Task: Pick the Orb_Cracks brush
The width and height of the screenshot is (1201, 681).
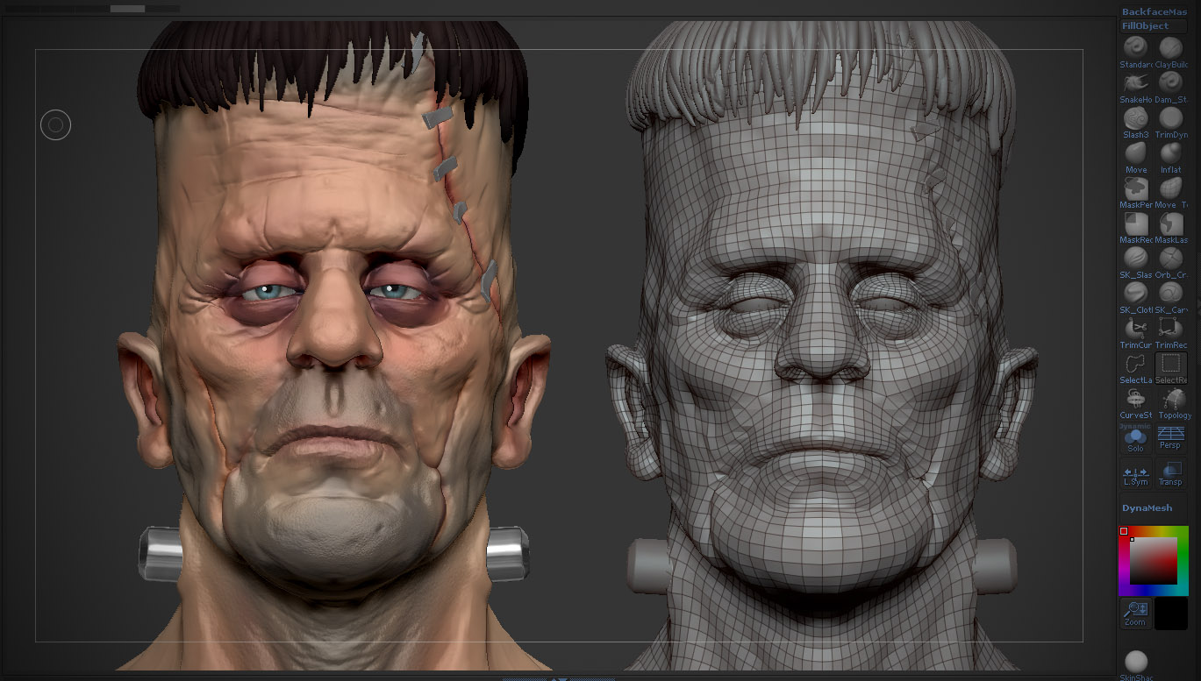Action: 1171,263
